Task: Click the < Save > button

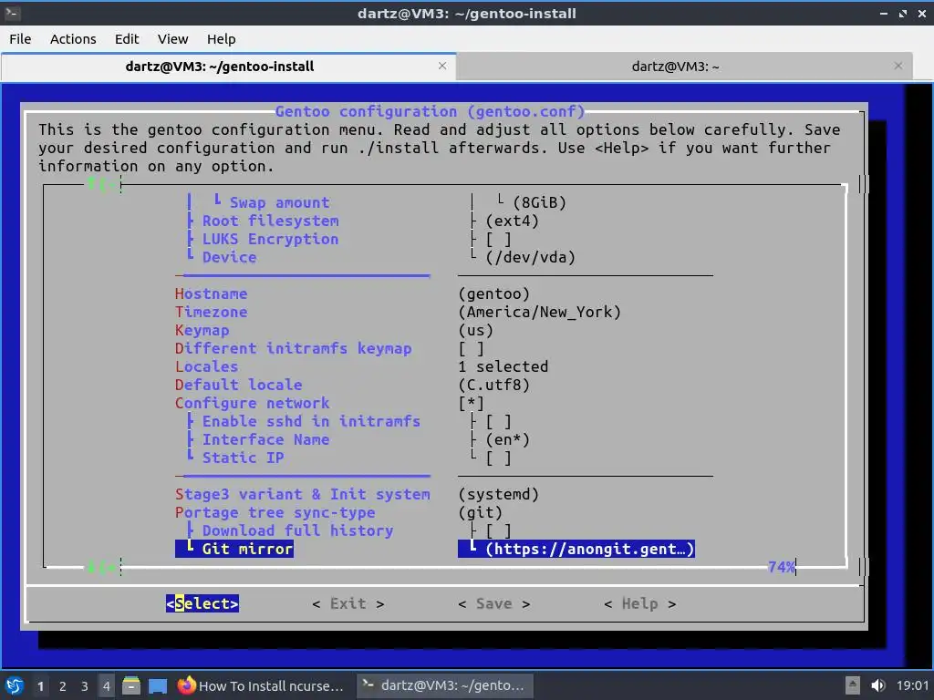Action: [493, 603]
